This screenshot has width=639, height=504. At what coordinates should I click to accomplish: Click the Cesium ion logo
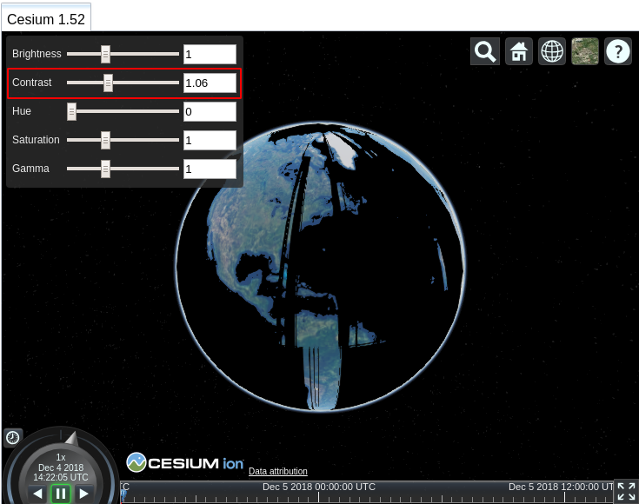tap(185, 462)
